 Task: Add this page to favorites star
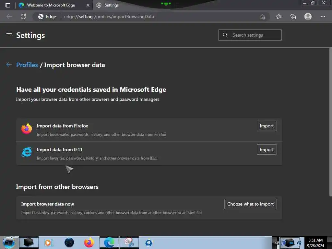(x=262, y=17)
